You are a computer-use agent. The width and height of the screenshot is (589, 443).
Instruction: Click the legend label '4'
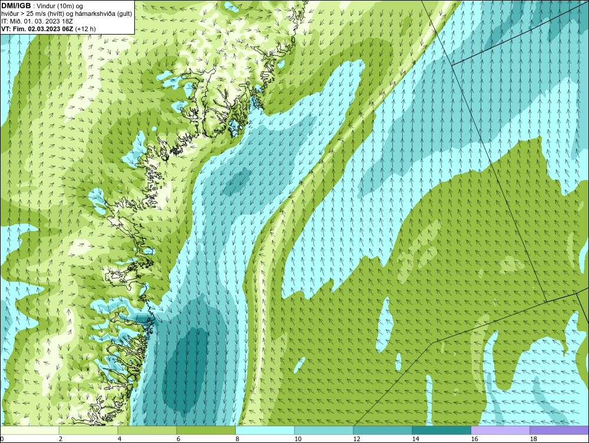pyautogui.click(x=120, y=439)
